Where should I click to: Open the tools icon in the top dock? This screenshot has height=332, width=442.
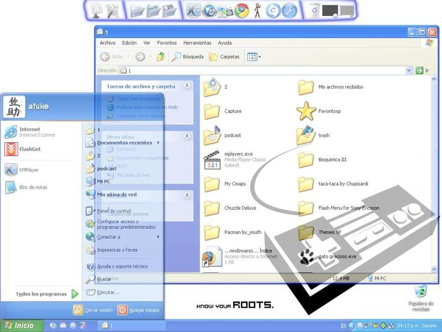(x=113, y=11)
